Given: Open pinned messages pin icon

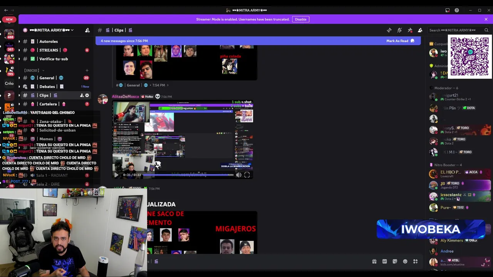Looking at the screenshot, I should [410, 30].
